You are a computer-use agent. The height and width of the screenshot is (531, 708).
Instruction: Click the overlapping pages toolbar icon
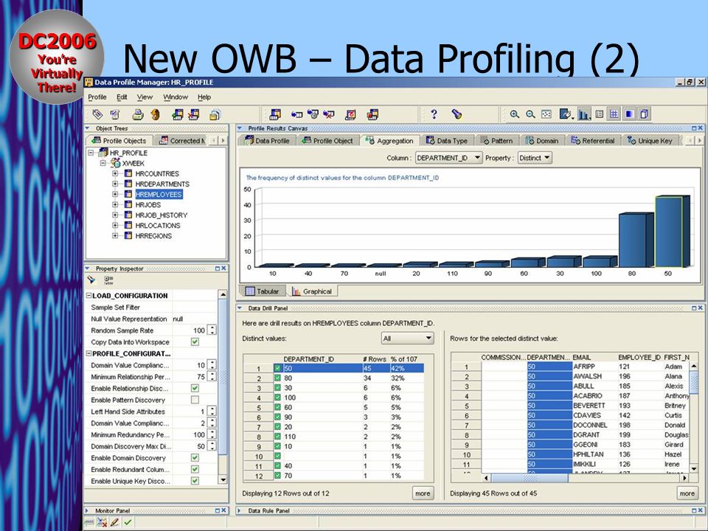pos(645,114)
